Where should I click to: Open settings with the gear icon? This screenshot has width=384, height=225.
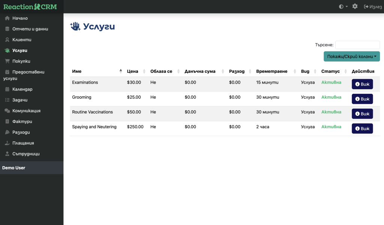coord(355,7)
